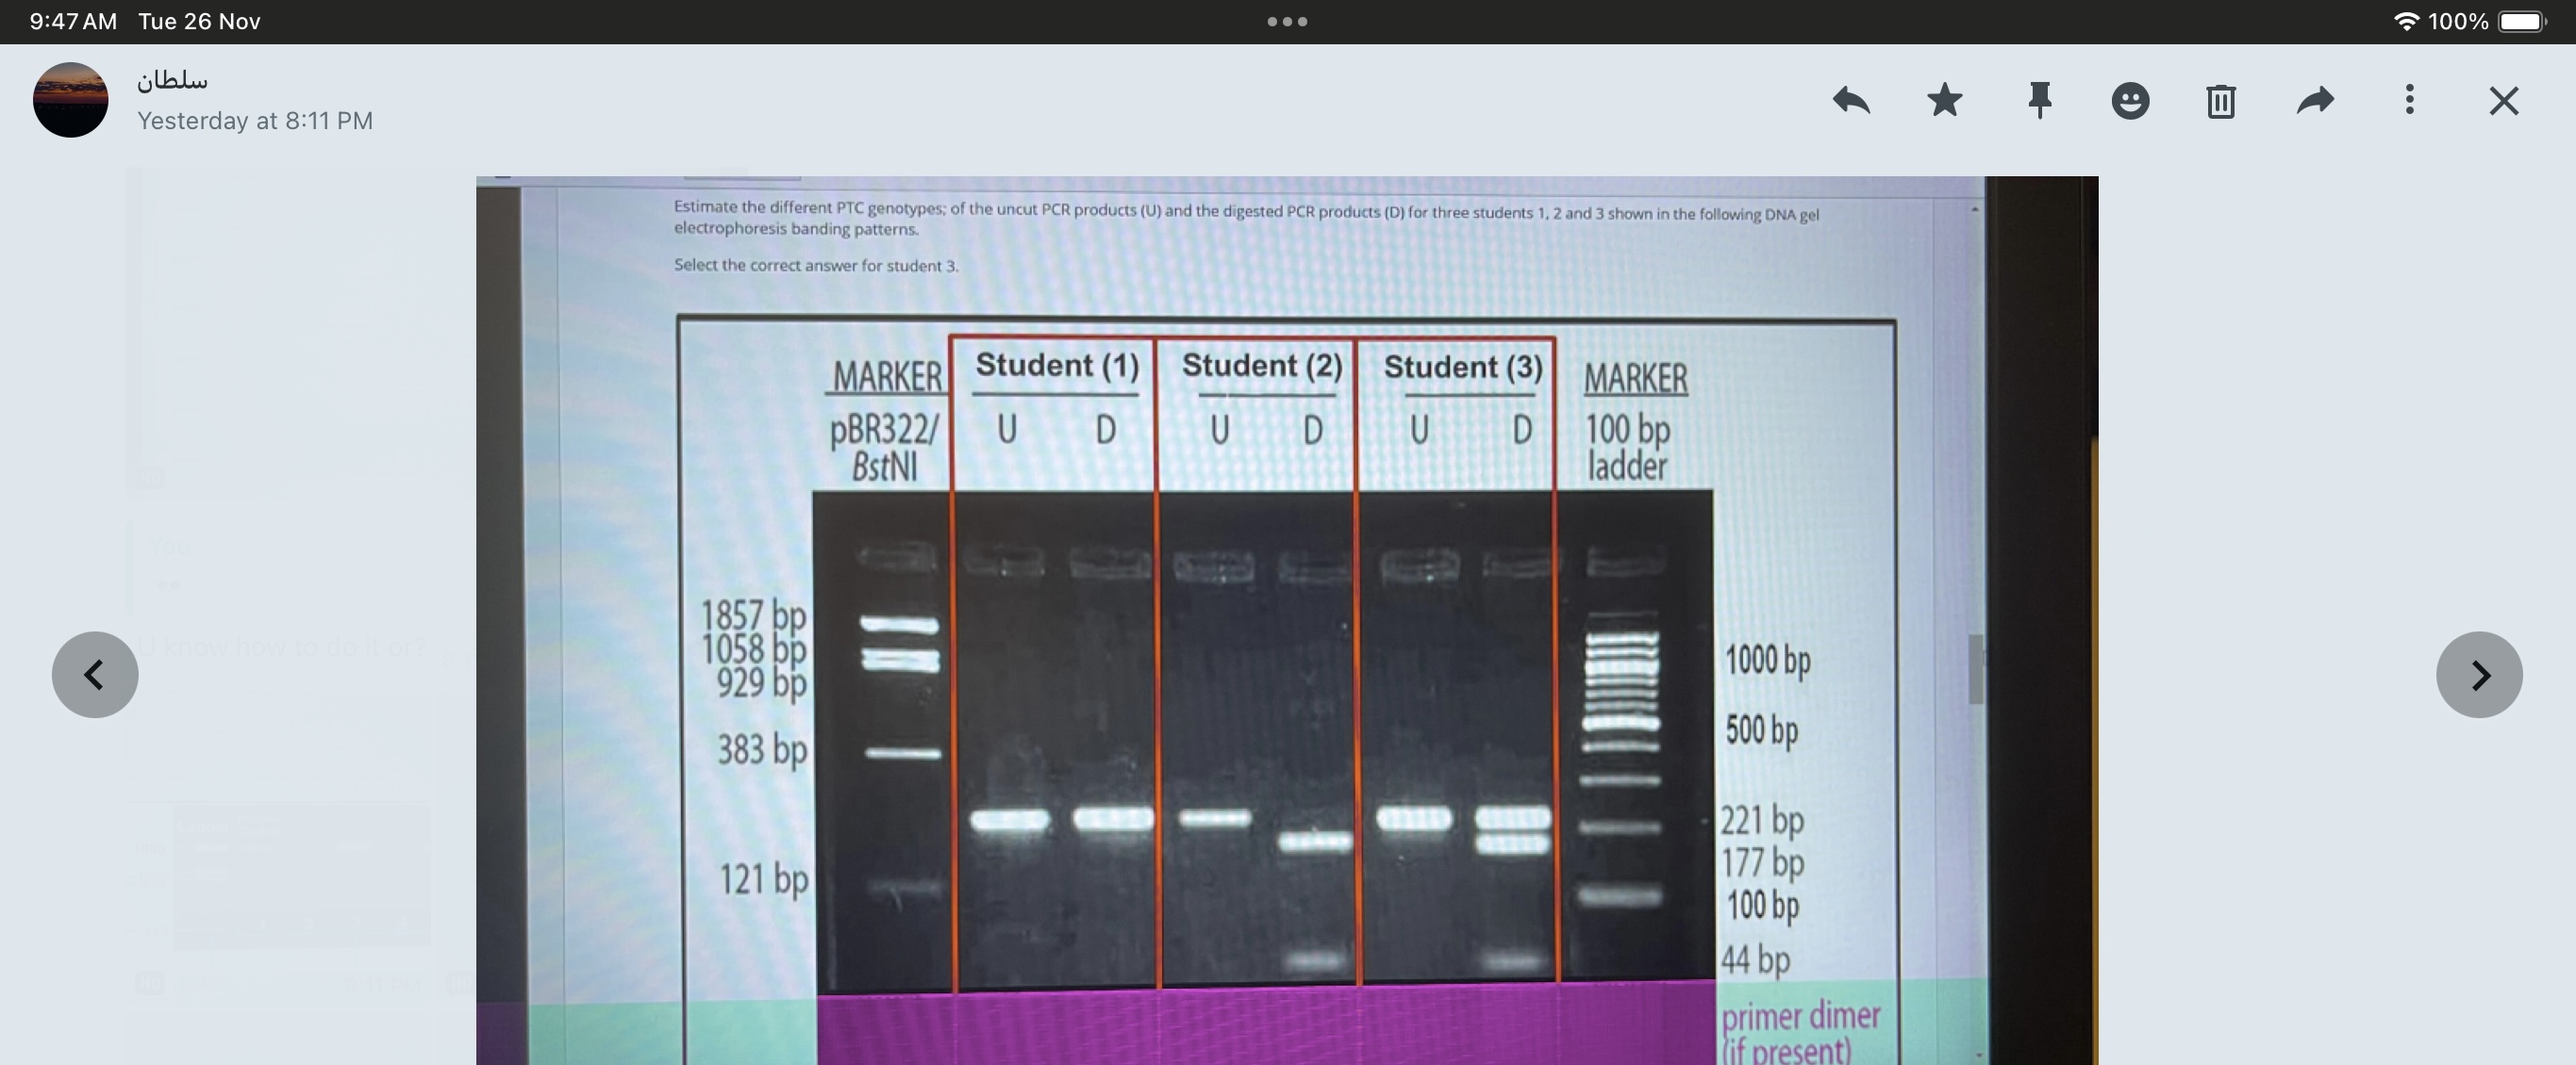The width and height of the screenshot is (2576, 1065).
Task: Add an emoji reaction
Action: click(x=2130, y=100)
